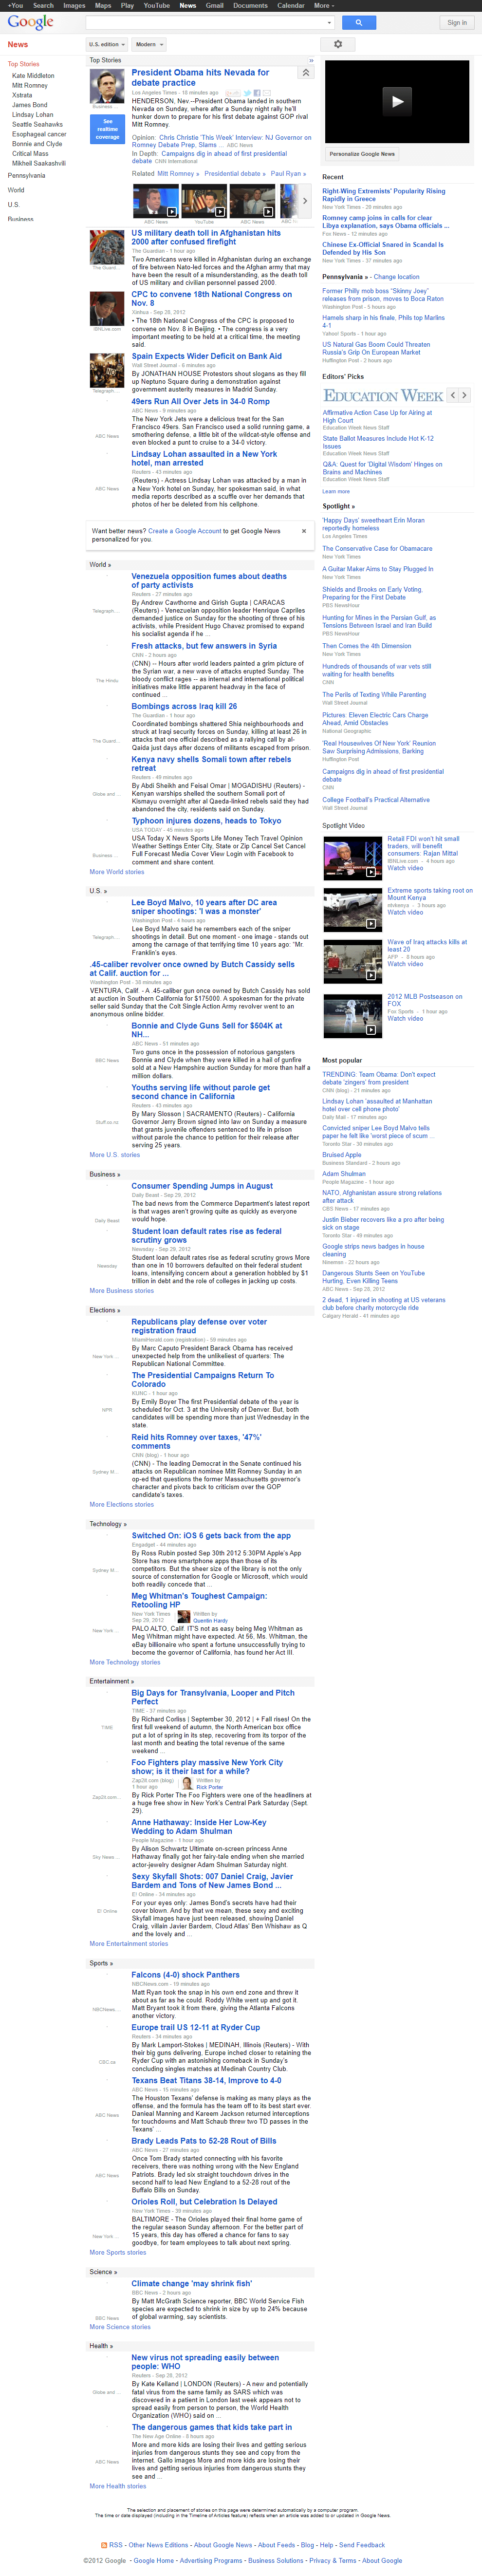Open the Obama story thumbnail image
This screenshot has height=2576, width=482.
click(x=107, y=86)
